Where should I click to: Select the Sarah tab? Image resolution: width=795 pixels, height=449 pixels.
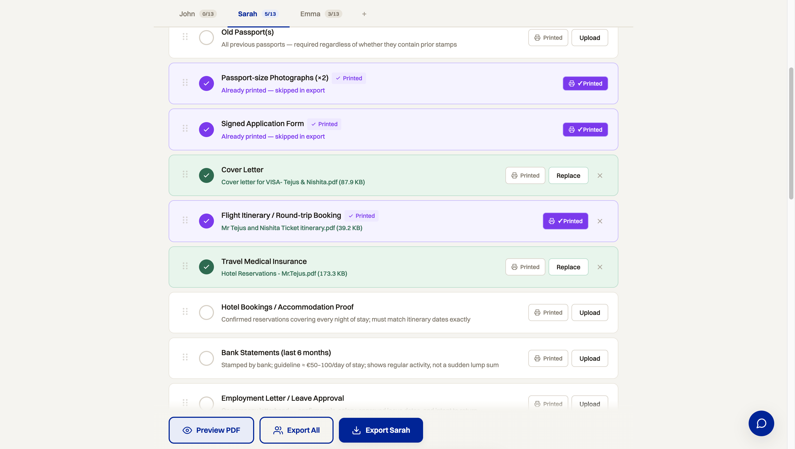click(x=258, y=14)
